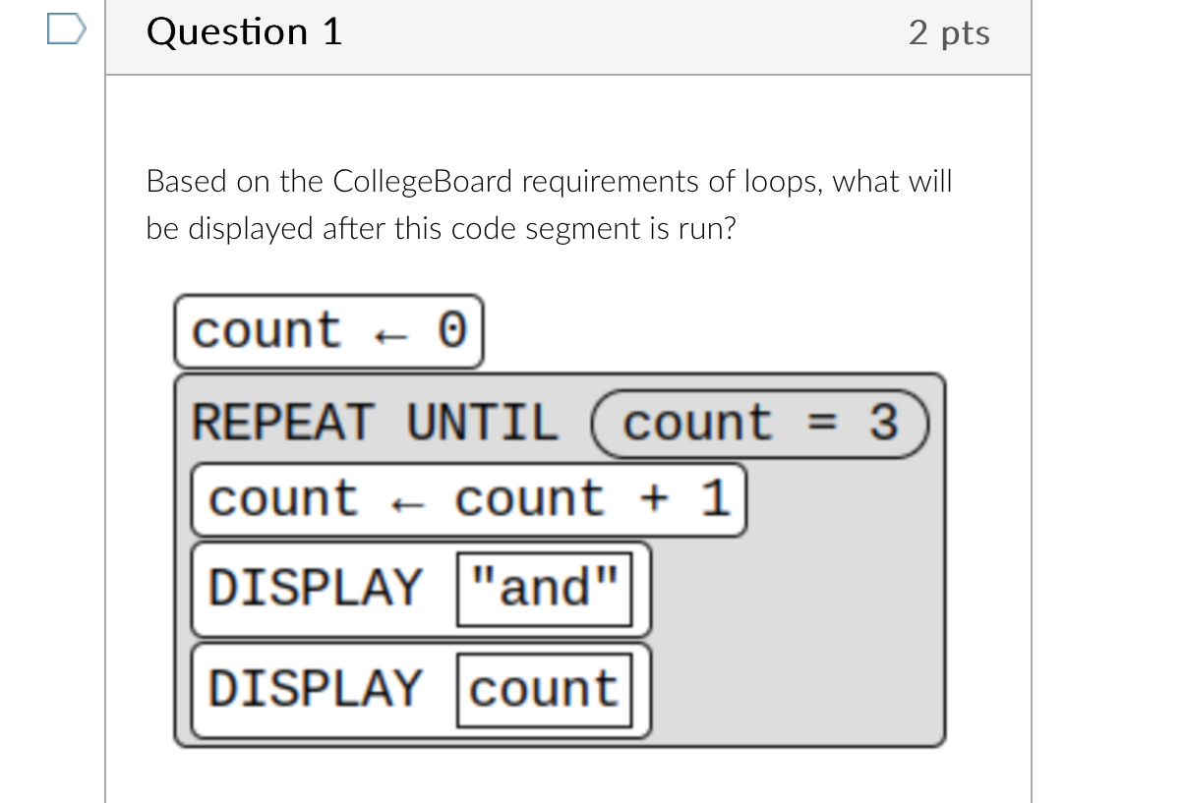Click the 2 pts label
This screenshot has width=1183, height=803.
pos(950,32)
